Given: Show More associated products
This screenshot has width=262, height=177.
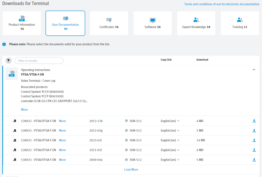Looking at the screenshot, I should (x=24, y=110).
